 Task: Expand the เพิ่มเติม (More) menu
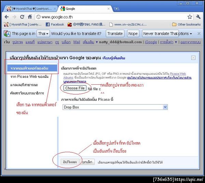click(x=90, y=42)
